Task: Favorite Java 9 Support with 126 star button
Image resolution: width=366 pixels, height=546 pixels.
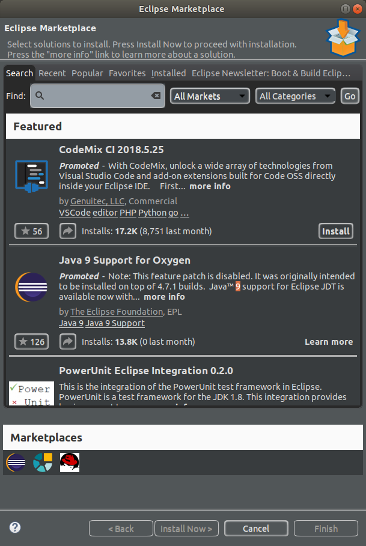Action: [31, 342]
